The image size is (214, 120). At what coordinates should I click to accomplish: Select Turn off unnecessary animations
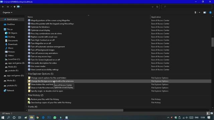(44, 53)
